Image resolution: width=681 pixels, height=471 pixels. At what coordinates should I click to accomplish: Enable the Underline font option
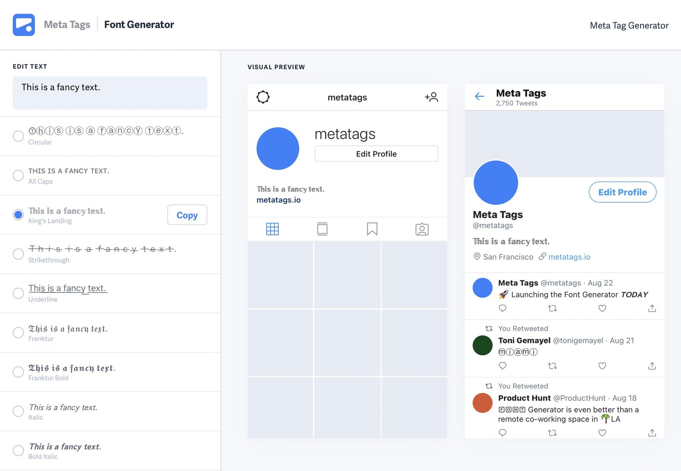click(x=18, y=293)
